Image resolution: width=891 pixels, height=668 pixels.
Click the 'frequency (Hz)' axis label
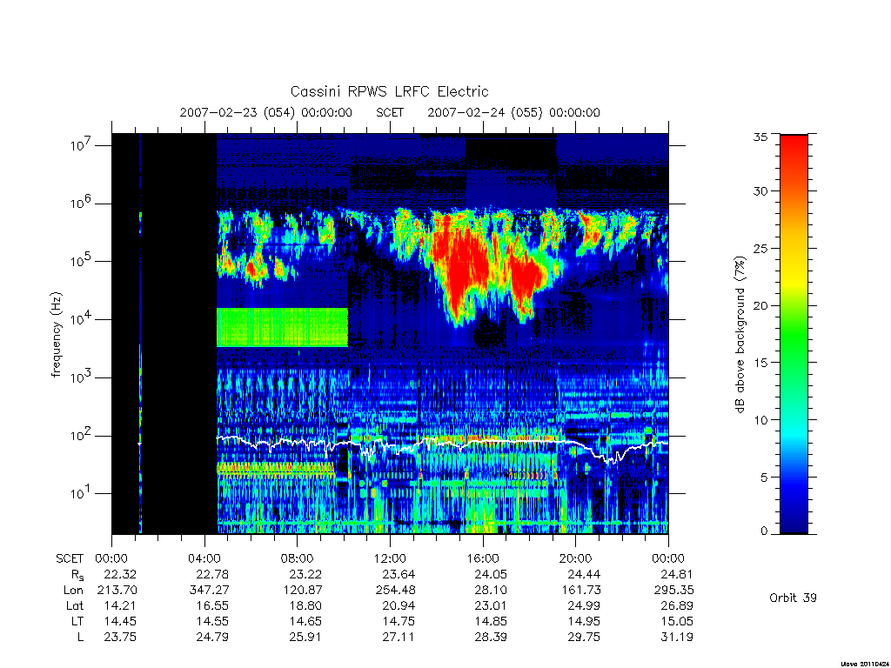(x=56, y=335)
